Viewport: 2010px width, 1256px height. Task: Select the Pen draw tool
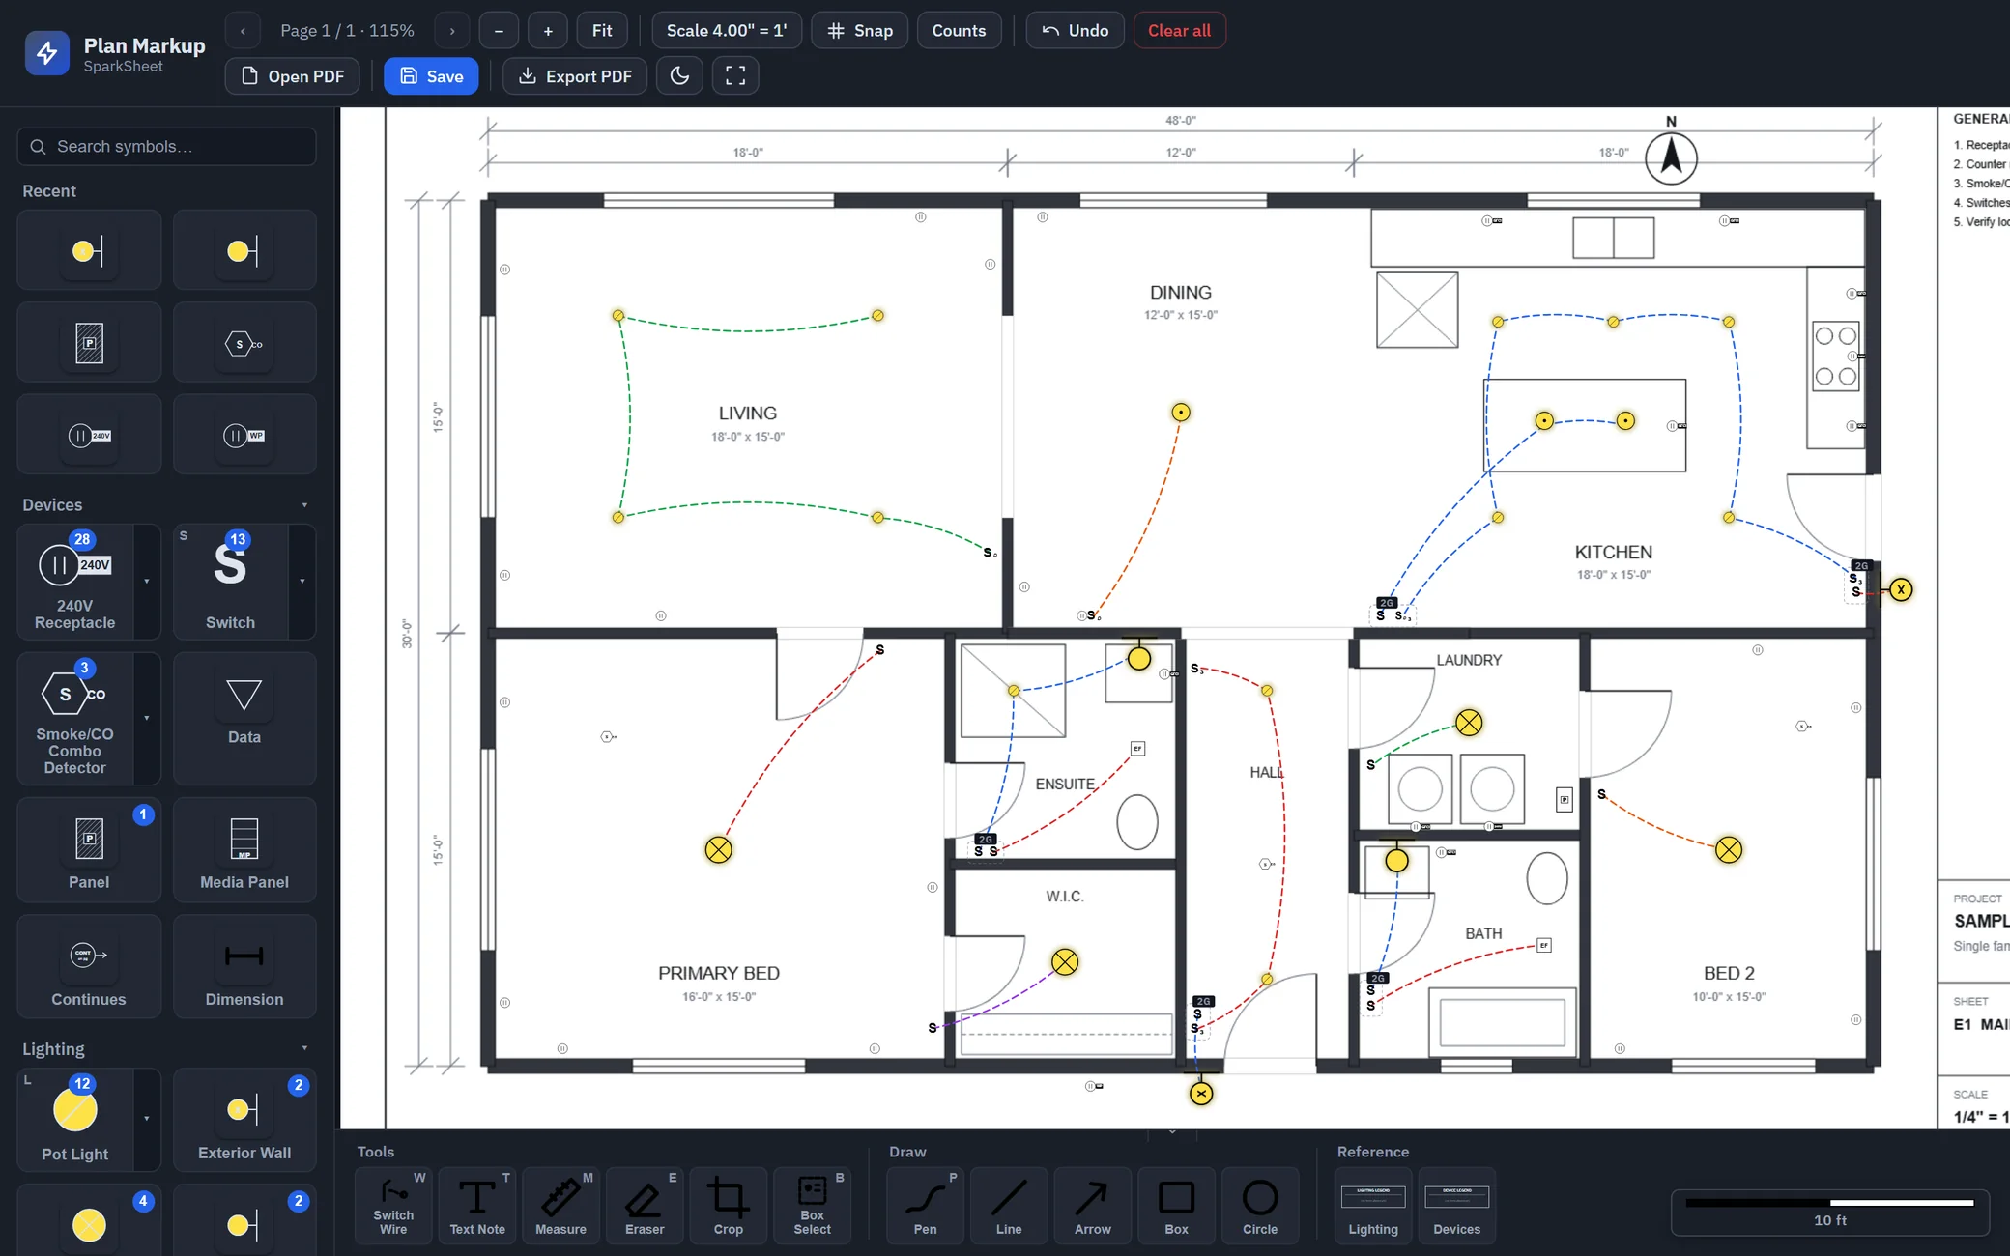tap(925, 1206)
